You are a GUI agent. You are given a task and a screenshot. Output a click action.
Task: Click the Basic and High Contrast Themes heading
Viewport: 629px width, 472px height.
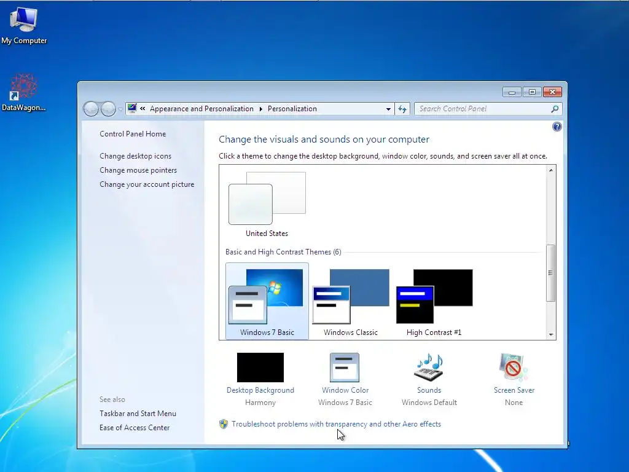pyautogui.click(x=283, y=251)
